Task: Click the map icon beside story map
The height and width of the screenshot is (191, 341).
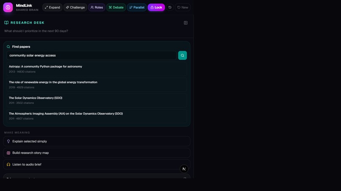Action: point(8,153)
